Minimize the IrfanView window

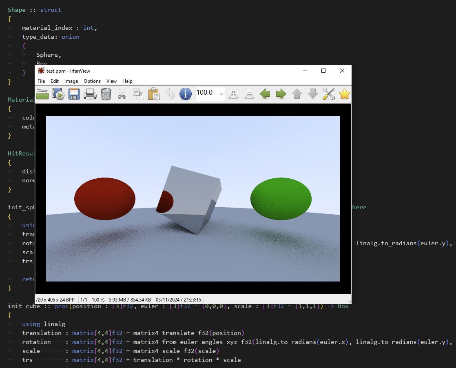pos(305,71)
